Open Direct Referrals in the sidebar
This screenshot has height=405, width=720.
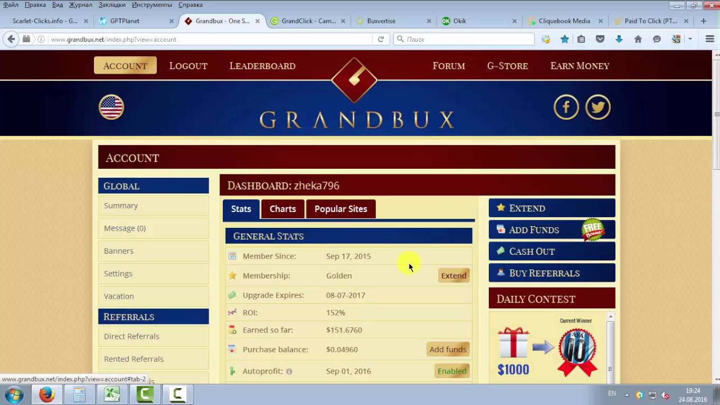coord(153,336)
